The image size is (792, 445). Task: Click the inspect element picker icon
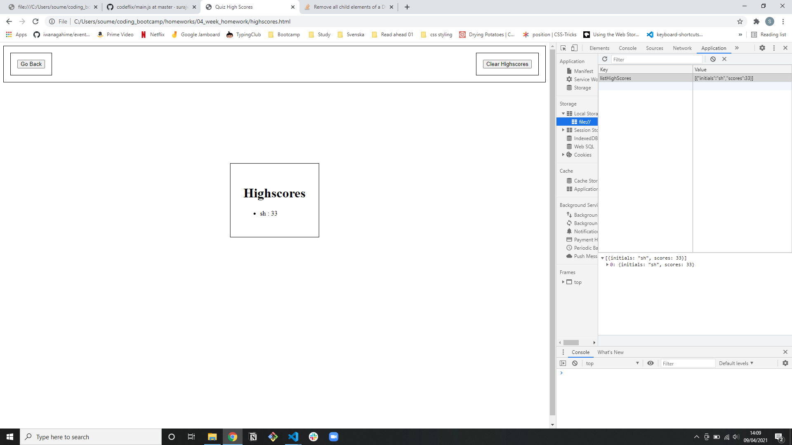tap(563, 48)
